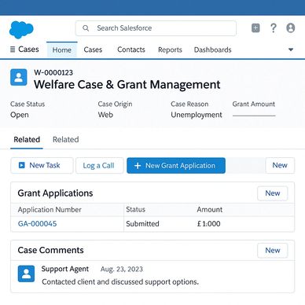Focus the Search Salesforce field
This screenshot has width=305, height=305.
(156, 28)
